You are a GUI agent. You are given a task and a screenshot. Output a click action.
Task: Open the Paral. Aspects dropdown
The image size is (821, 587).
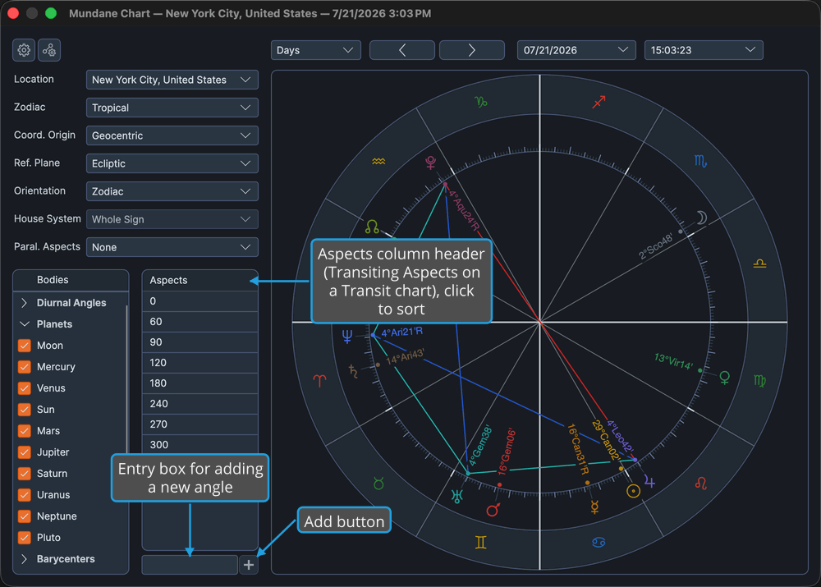click(x=172, y=247)
